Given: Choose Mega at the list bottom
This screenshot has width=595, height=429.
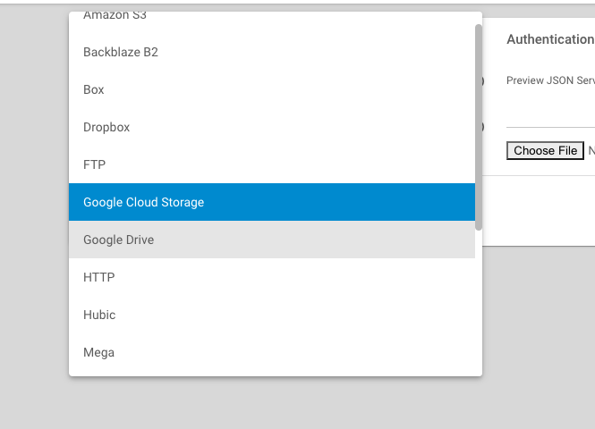Looking at the screenshot, I should pyautogui.click(x=98, y=353).
